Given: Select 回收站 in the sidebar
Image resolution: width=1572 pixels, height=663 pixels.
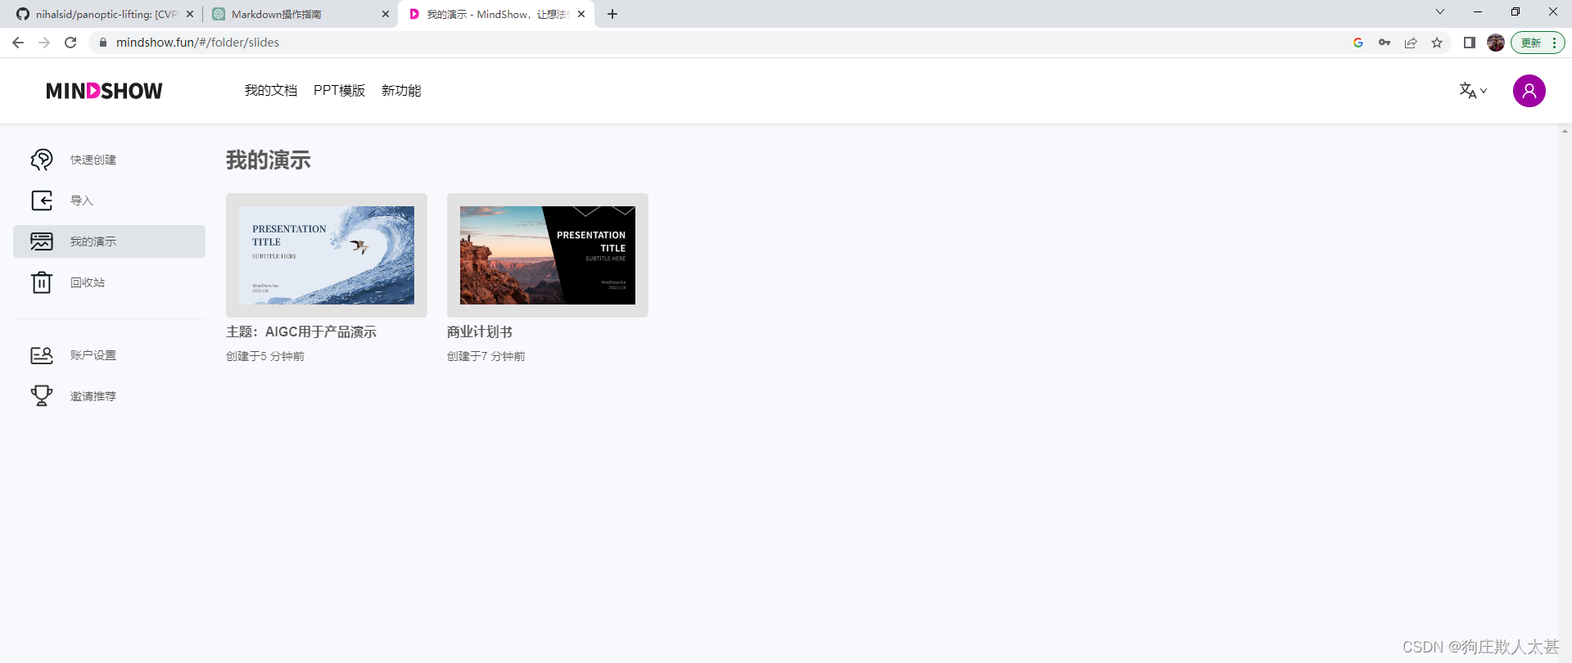Looking at the screenshot, I should point(109,282).
